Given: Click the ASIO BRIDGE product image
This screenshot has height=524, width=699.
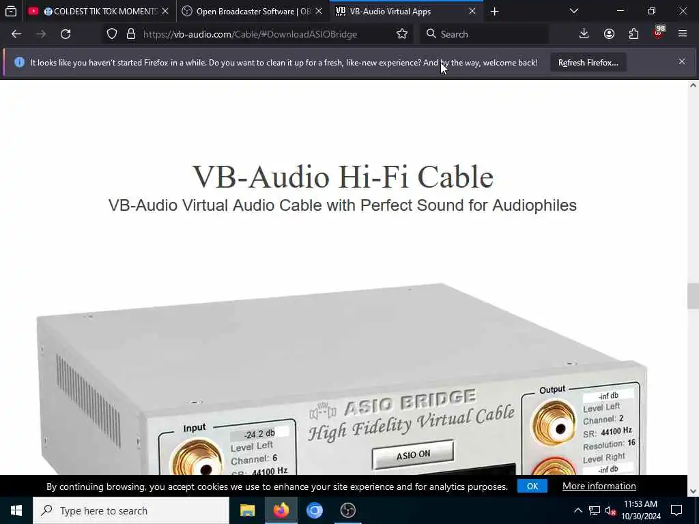Looking at the screenshot, I should point(343,379).
